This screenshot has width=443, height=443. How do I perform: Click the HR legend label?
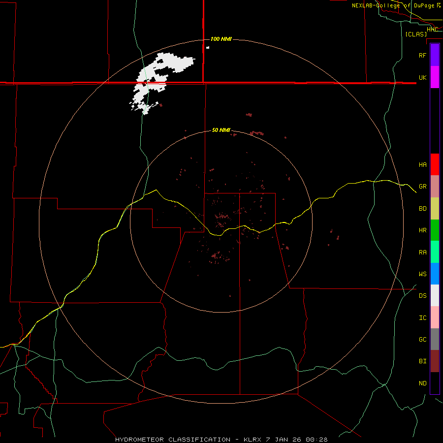(x=422, y=230)
